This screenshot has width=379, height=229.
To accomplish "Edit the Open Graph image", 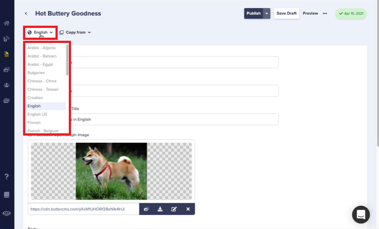I will point(174,209).
